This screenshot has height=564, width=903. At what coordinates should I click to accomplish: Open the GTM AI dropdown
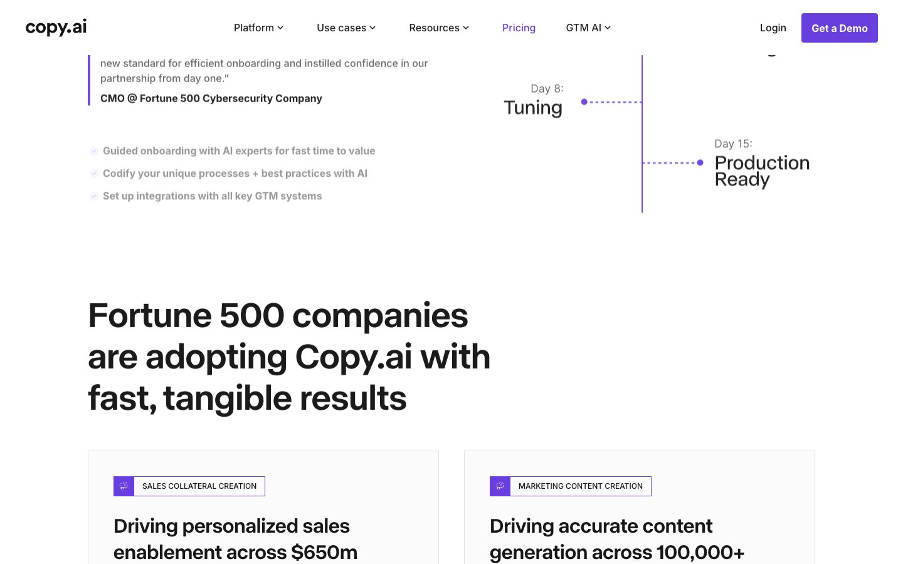pyautogui.click(x=588, y=28)
